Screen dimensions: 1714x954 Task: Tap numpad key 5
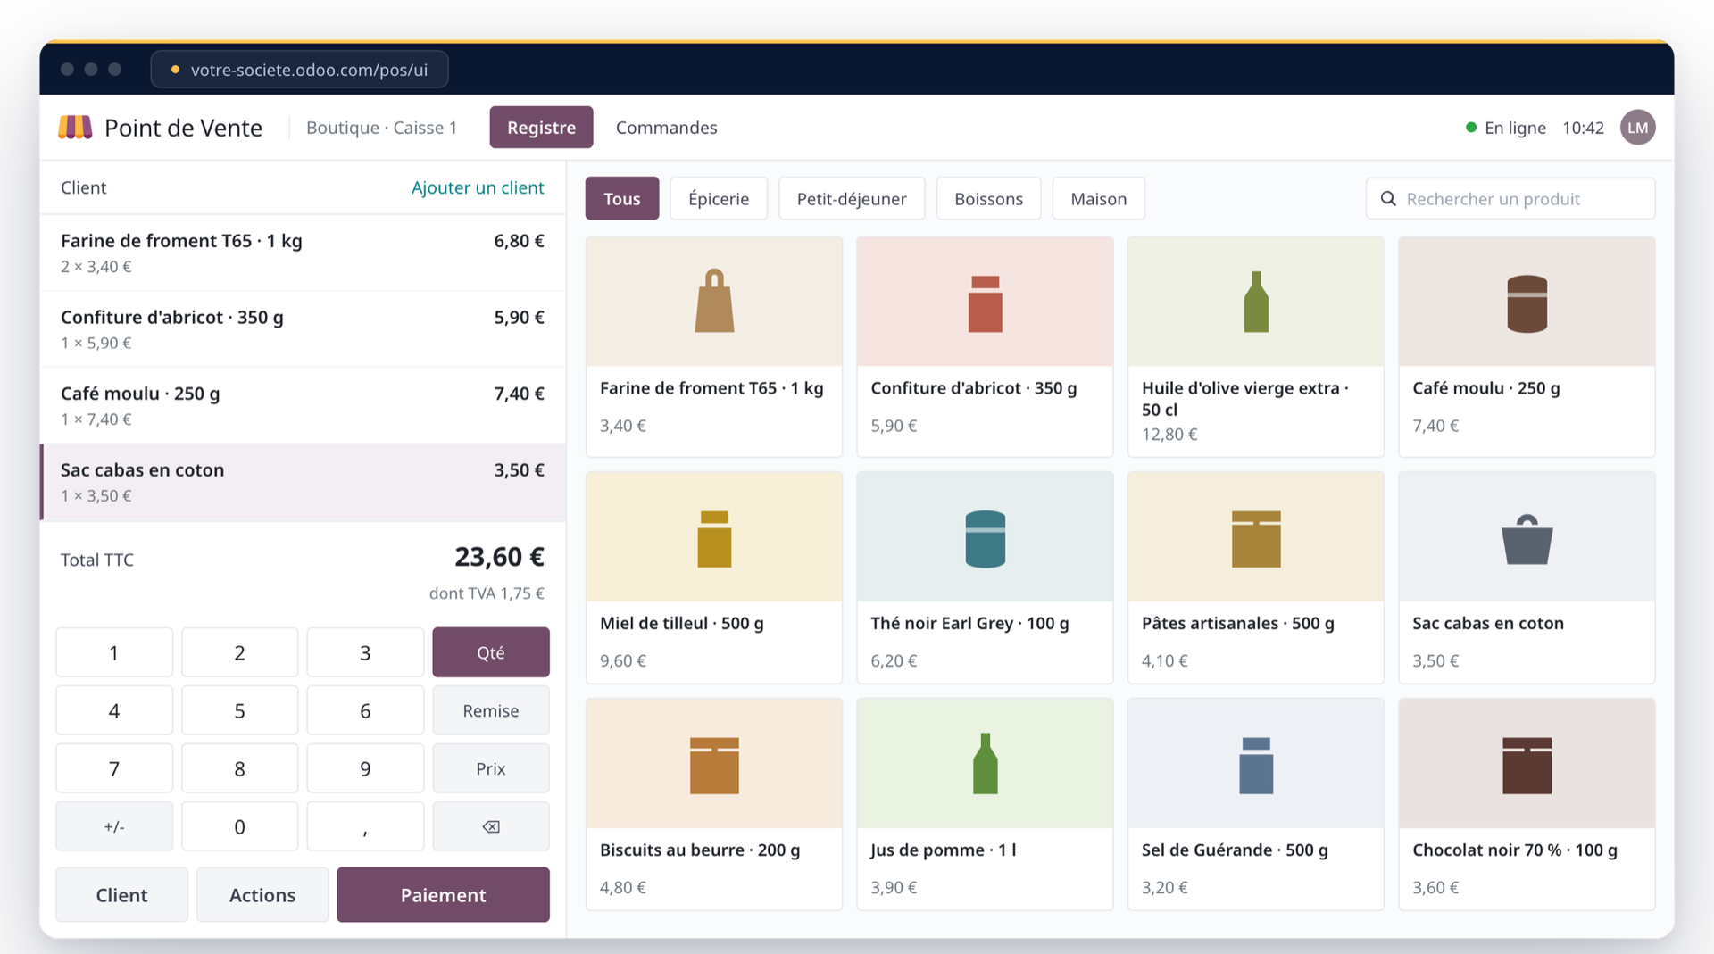coord(239,710)
